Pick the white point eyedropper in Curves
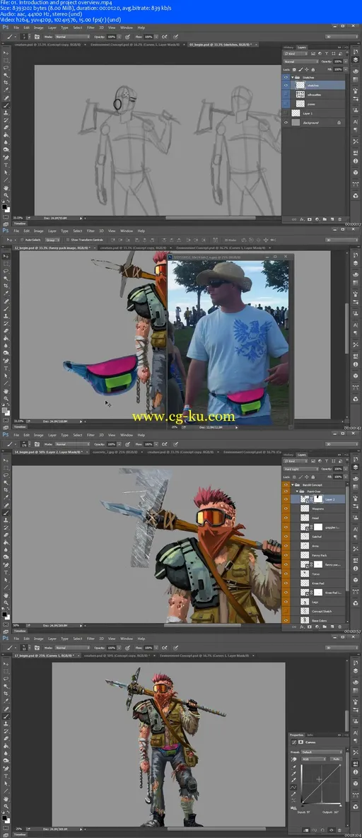Image resolution: width=362 pixels, height=838 pixels. [293, 780]
